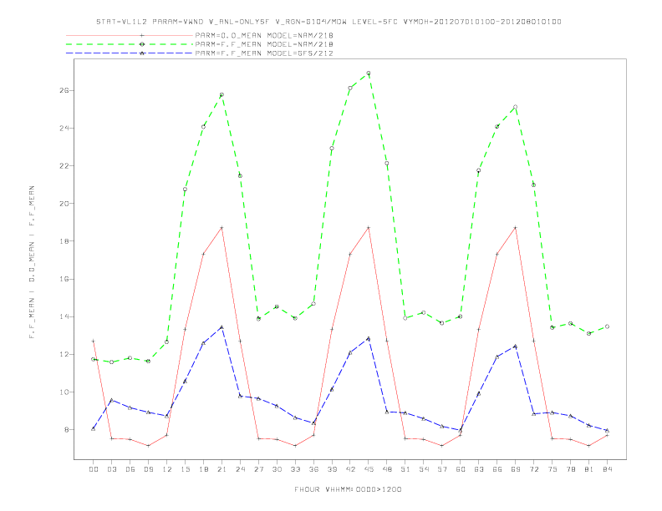Click x-axis tick label 84

click(607, 469)
